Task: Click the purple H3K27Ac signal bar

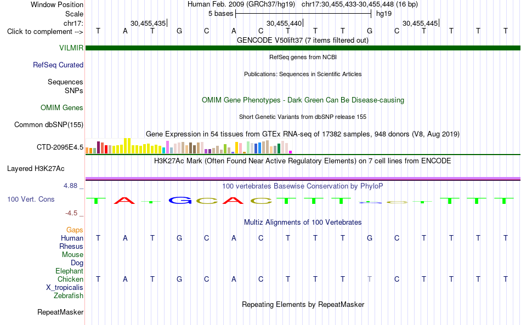Action: pyautogui.click(x=303, y=179)
